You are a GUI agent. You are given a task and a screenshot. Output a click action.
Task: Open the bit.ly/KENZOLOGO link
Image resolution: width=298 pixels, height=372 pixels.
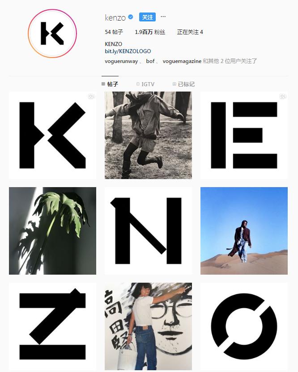(x=128, y=51)
